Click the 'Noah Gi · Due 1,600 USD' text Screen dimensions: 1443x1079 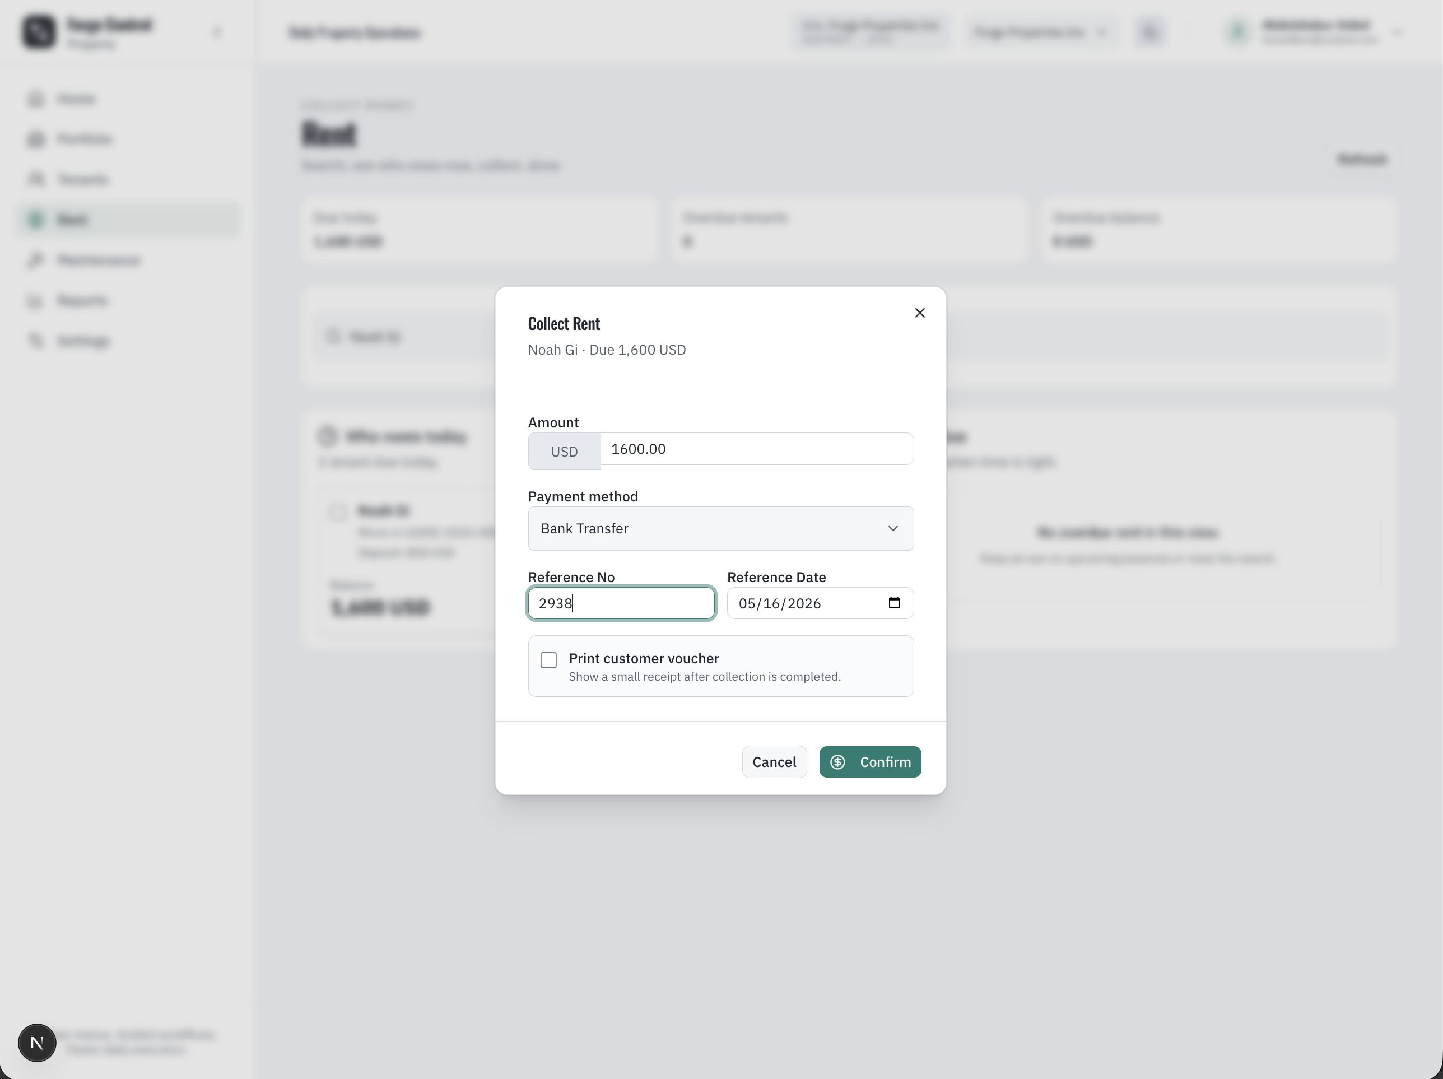click(607, 350)
